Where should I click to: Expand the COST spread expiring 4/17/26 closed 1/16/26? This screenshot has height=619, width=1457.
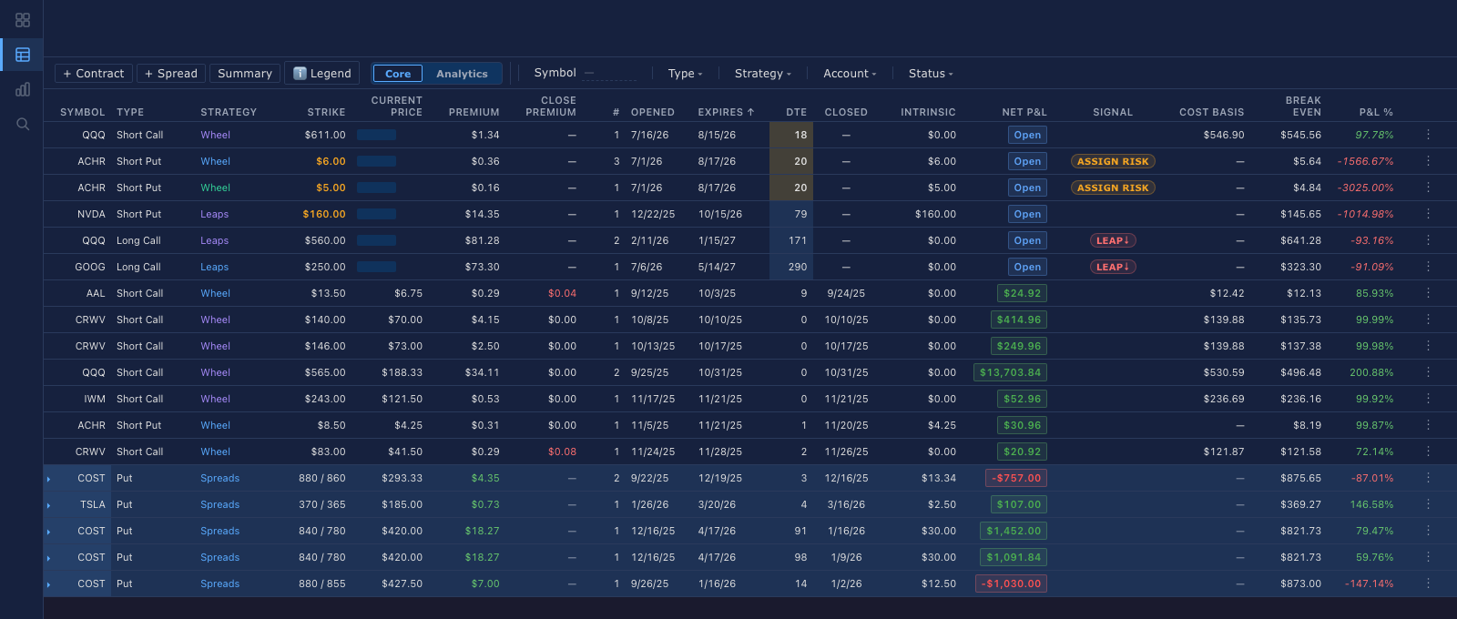coord(49,532)
